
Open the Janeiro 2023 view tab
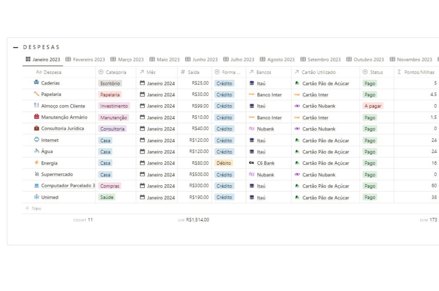coord(43,60)
